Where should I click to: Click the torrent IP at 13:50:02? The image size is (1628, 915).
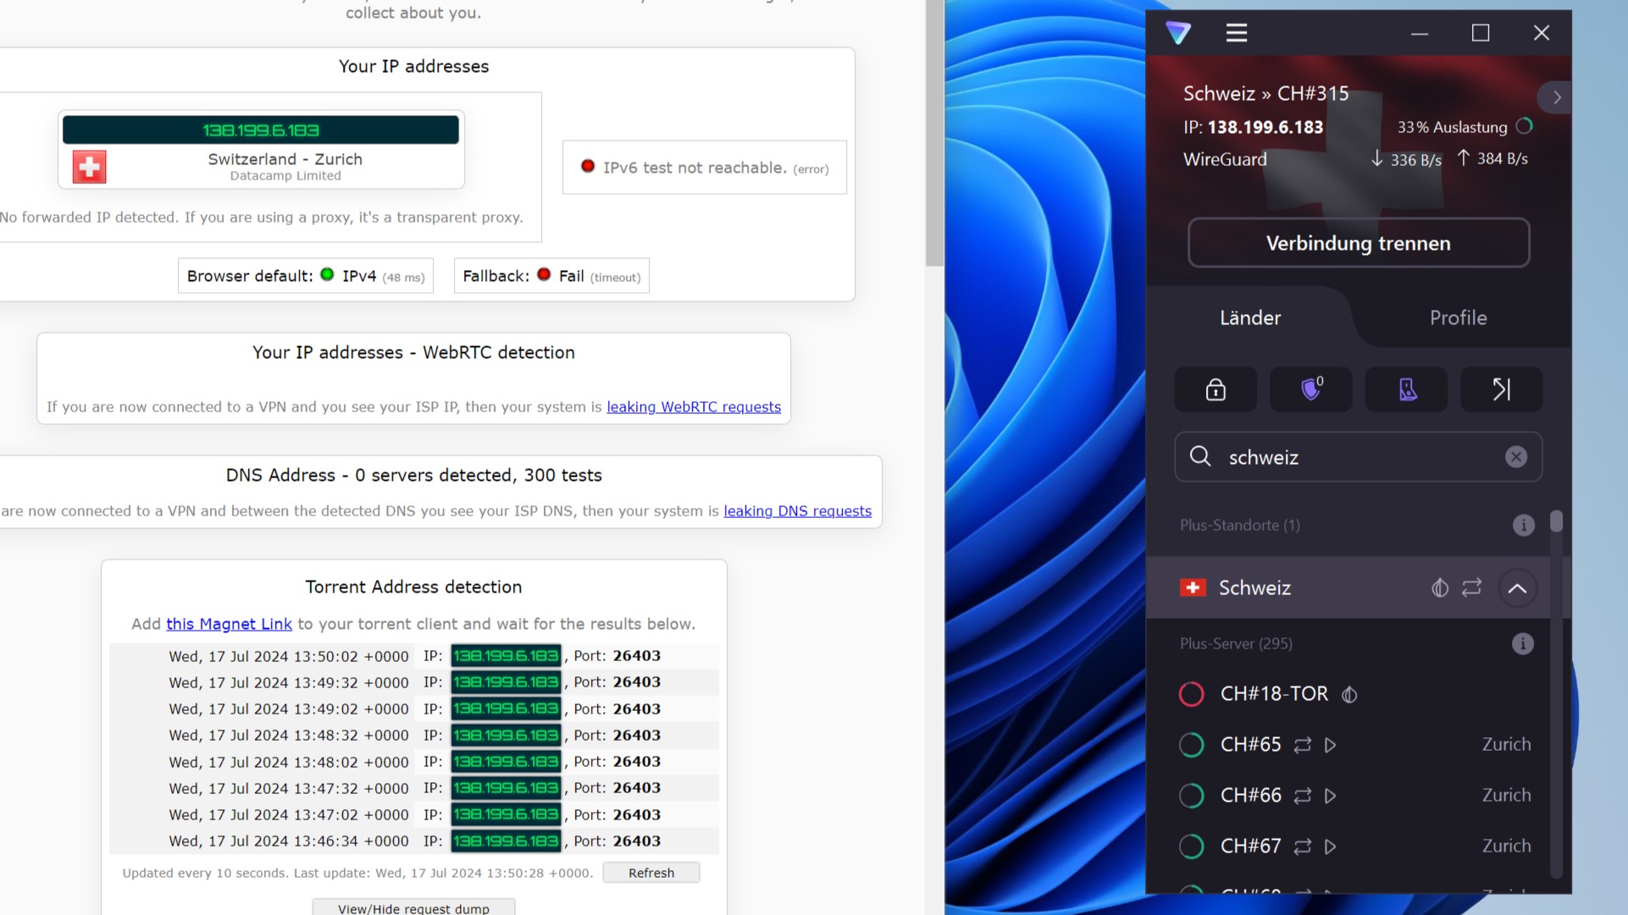[506, 656]
